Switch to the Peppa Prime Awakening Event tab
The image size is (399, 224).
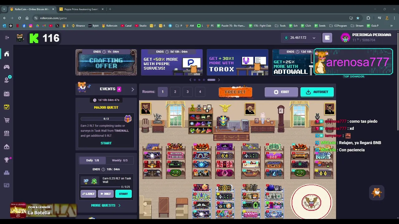click(81, 9)
